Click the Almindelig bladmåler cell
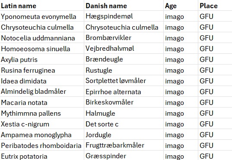 coord(42,91)
